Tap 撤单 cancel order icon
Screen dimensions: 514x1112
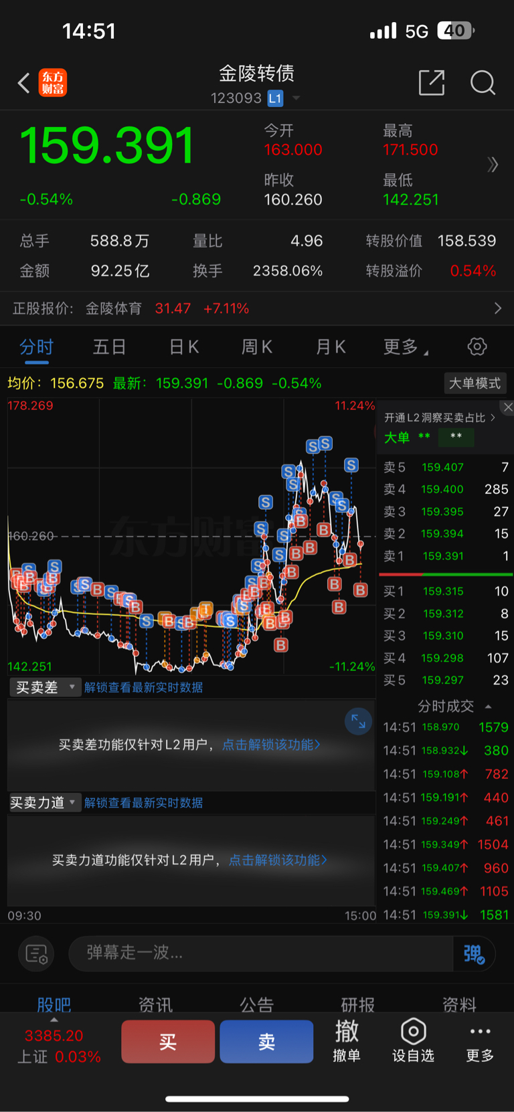point(347,1041)
